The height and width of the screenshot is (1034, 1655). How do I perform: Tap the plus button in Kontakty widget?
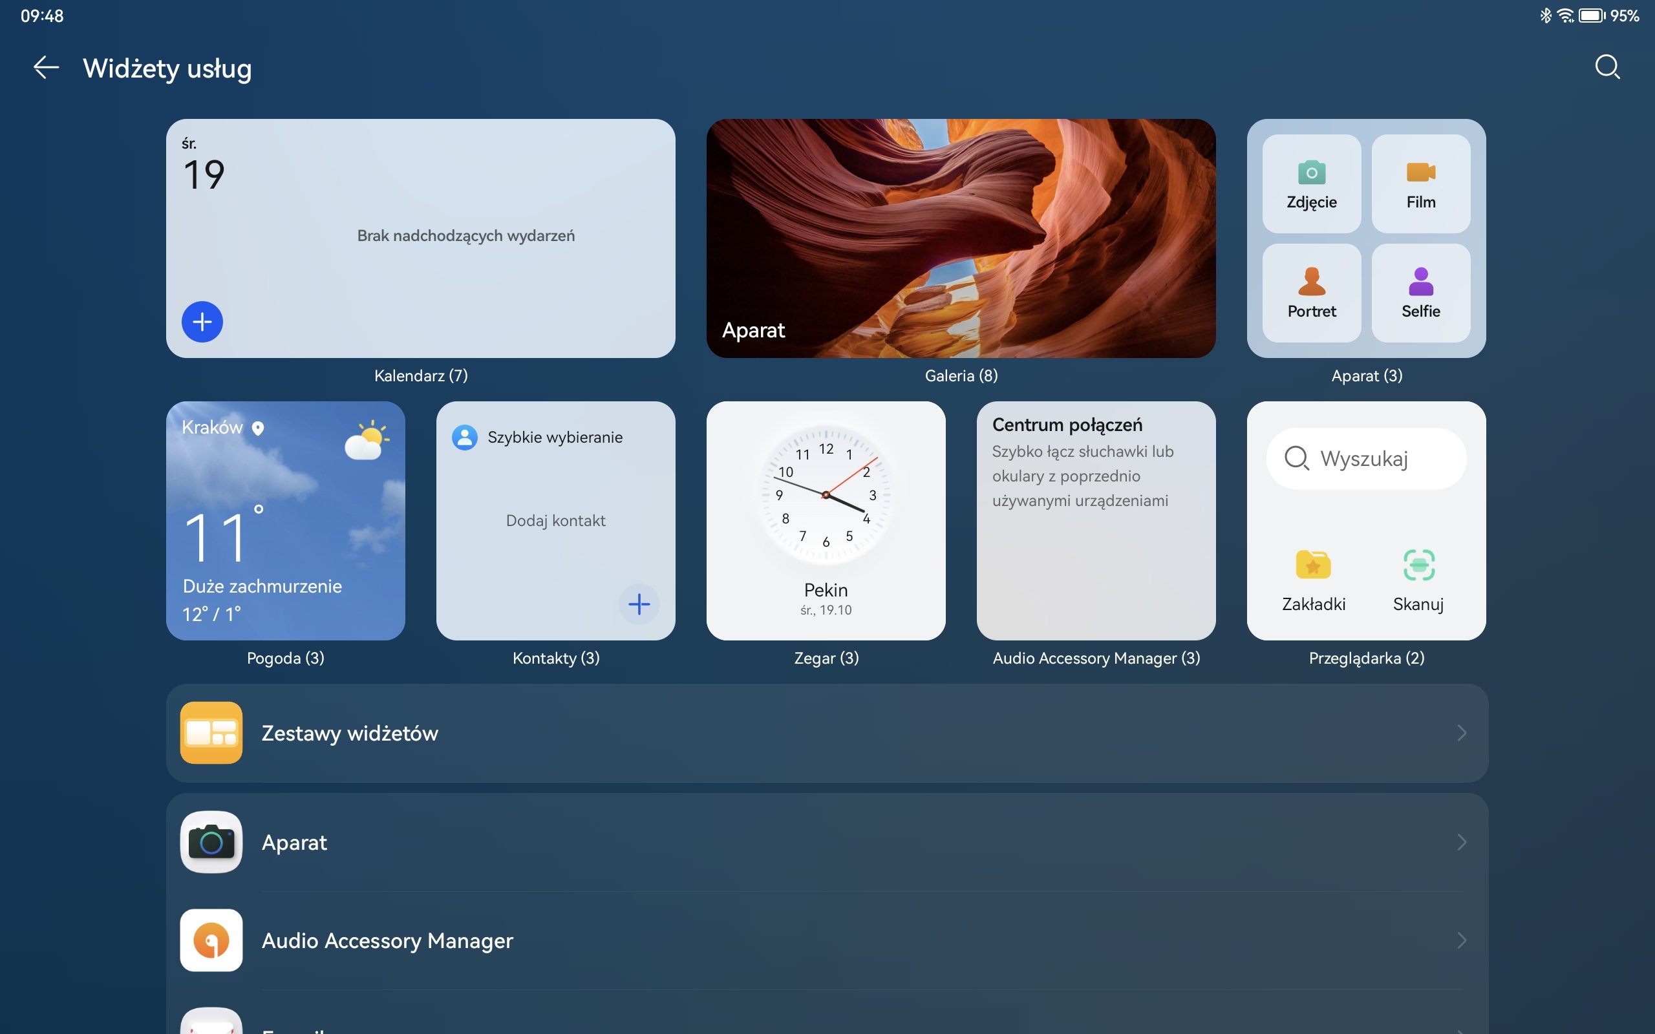(x=639, y=604)
